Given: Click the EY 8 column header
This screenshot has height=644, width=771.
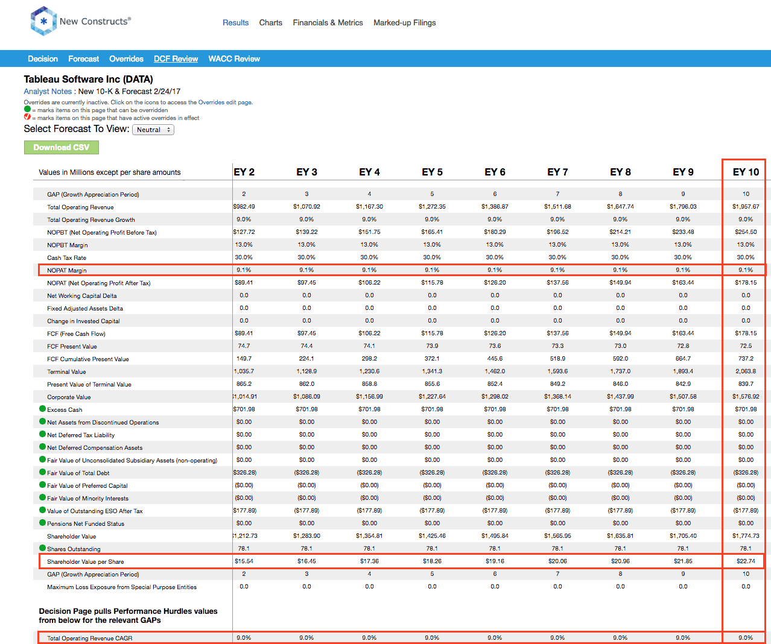Looking at the screenshot, I should click(x=621, y=172).
